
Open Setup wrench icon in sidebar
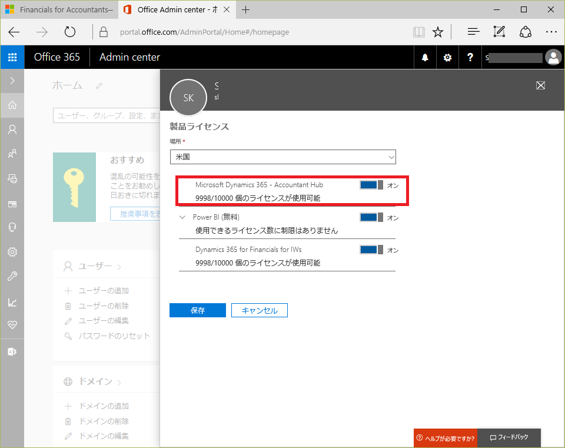point(12,277)
